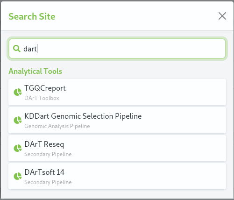
Task: Click the 'Genomic Analysis Pipeline' subtitle text
Action: (x=57, y=126)
